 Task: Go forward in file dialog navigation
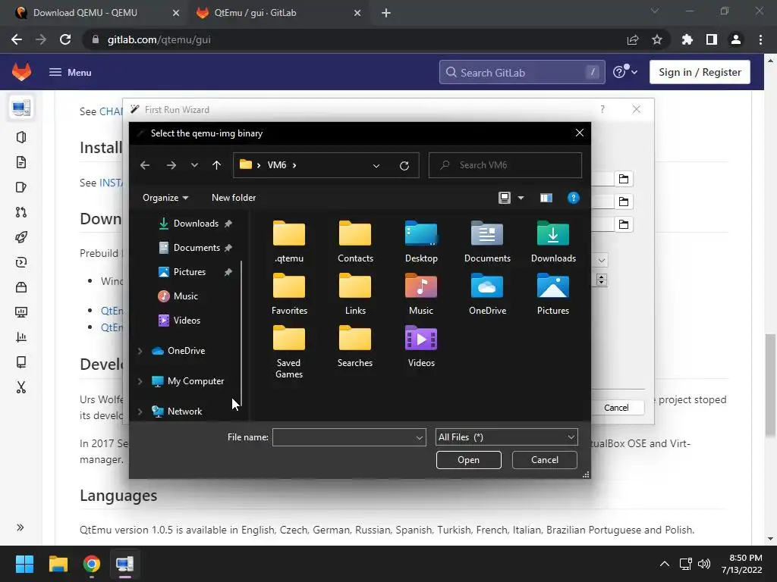click(x=171, y=165)
